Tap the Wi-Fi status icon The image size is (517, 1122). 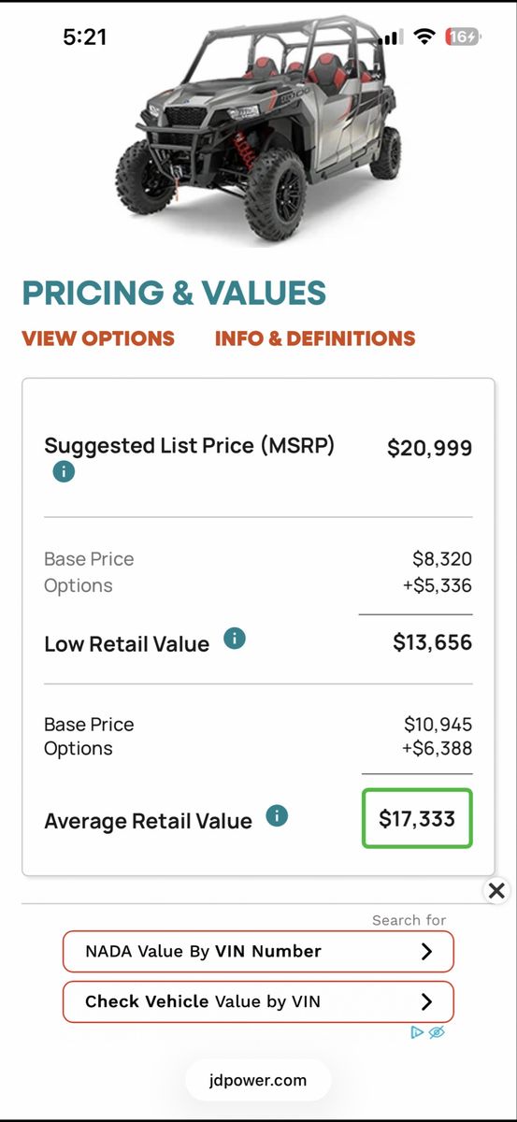tap(425, 36)
